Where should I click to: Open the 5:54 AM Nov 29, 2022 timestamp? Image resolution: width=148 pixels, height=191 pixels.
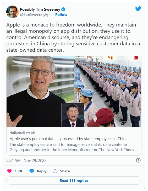pos(26,160)
